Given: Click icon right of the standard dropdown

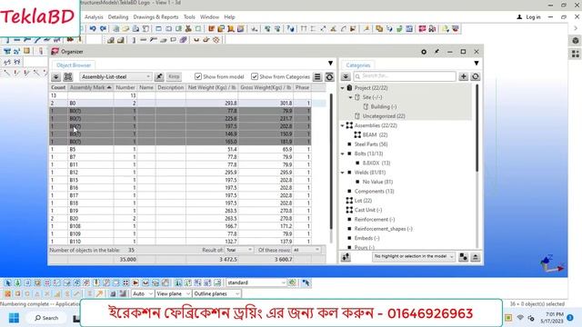Looking at the screenshot, I should (x=293, y=282).
